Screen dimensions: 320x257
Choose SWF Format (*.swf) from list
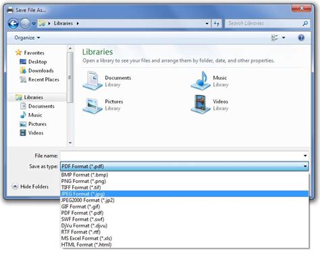point(184,219)
